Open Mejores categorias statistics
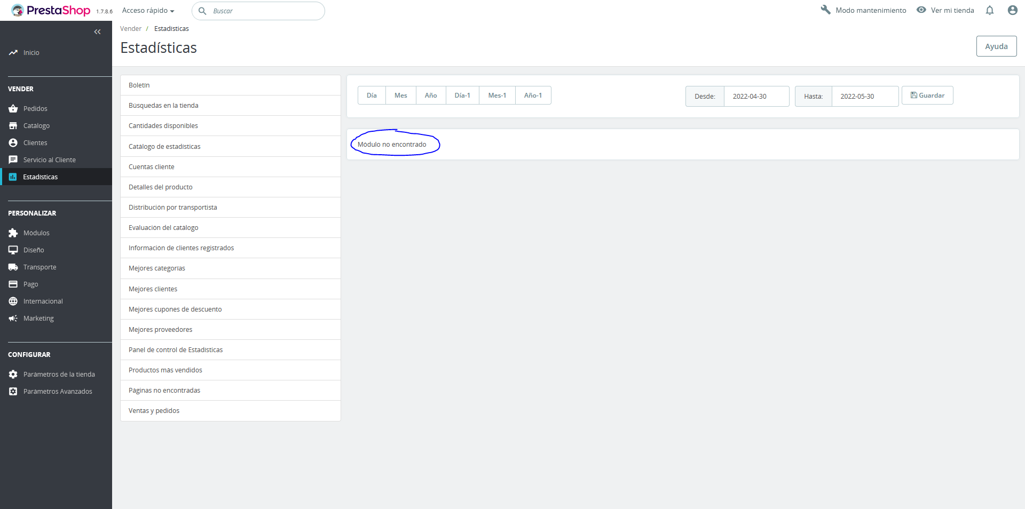 point(231,268)
